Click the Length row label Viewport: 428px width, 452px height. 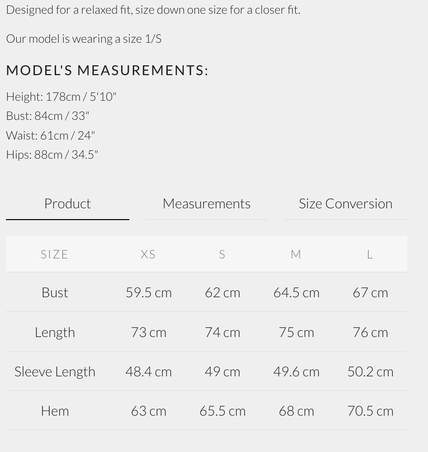55,332
